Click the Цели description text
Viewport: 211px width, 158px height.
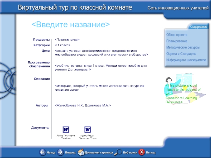[x=101, y=52]
